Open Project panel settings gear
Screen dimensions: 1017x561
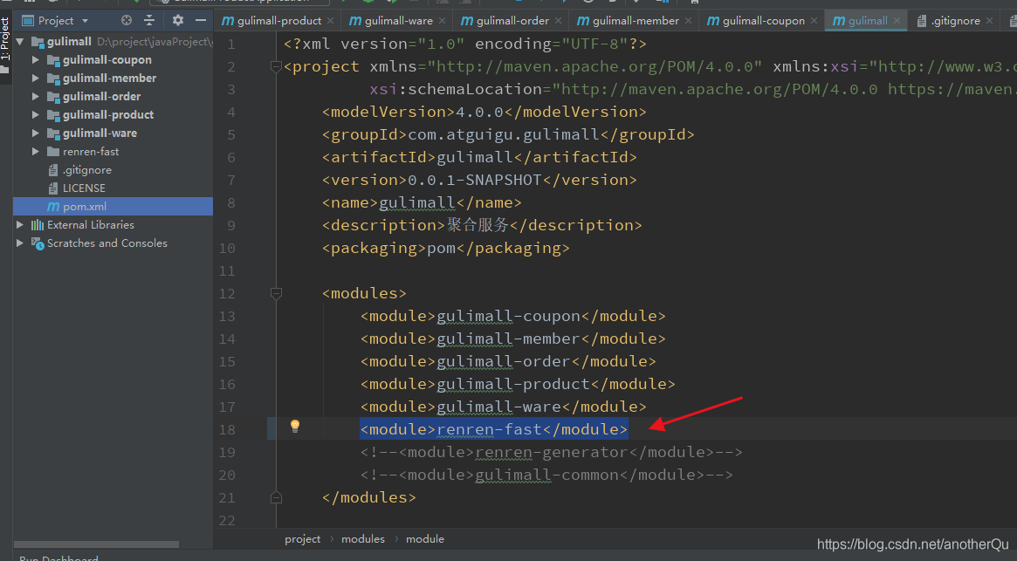(178, 21)
